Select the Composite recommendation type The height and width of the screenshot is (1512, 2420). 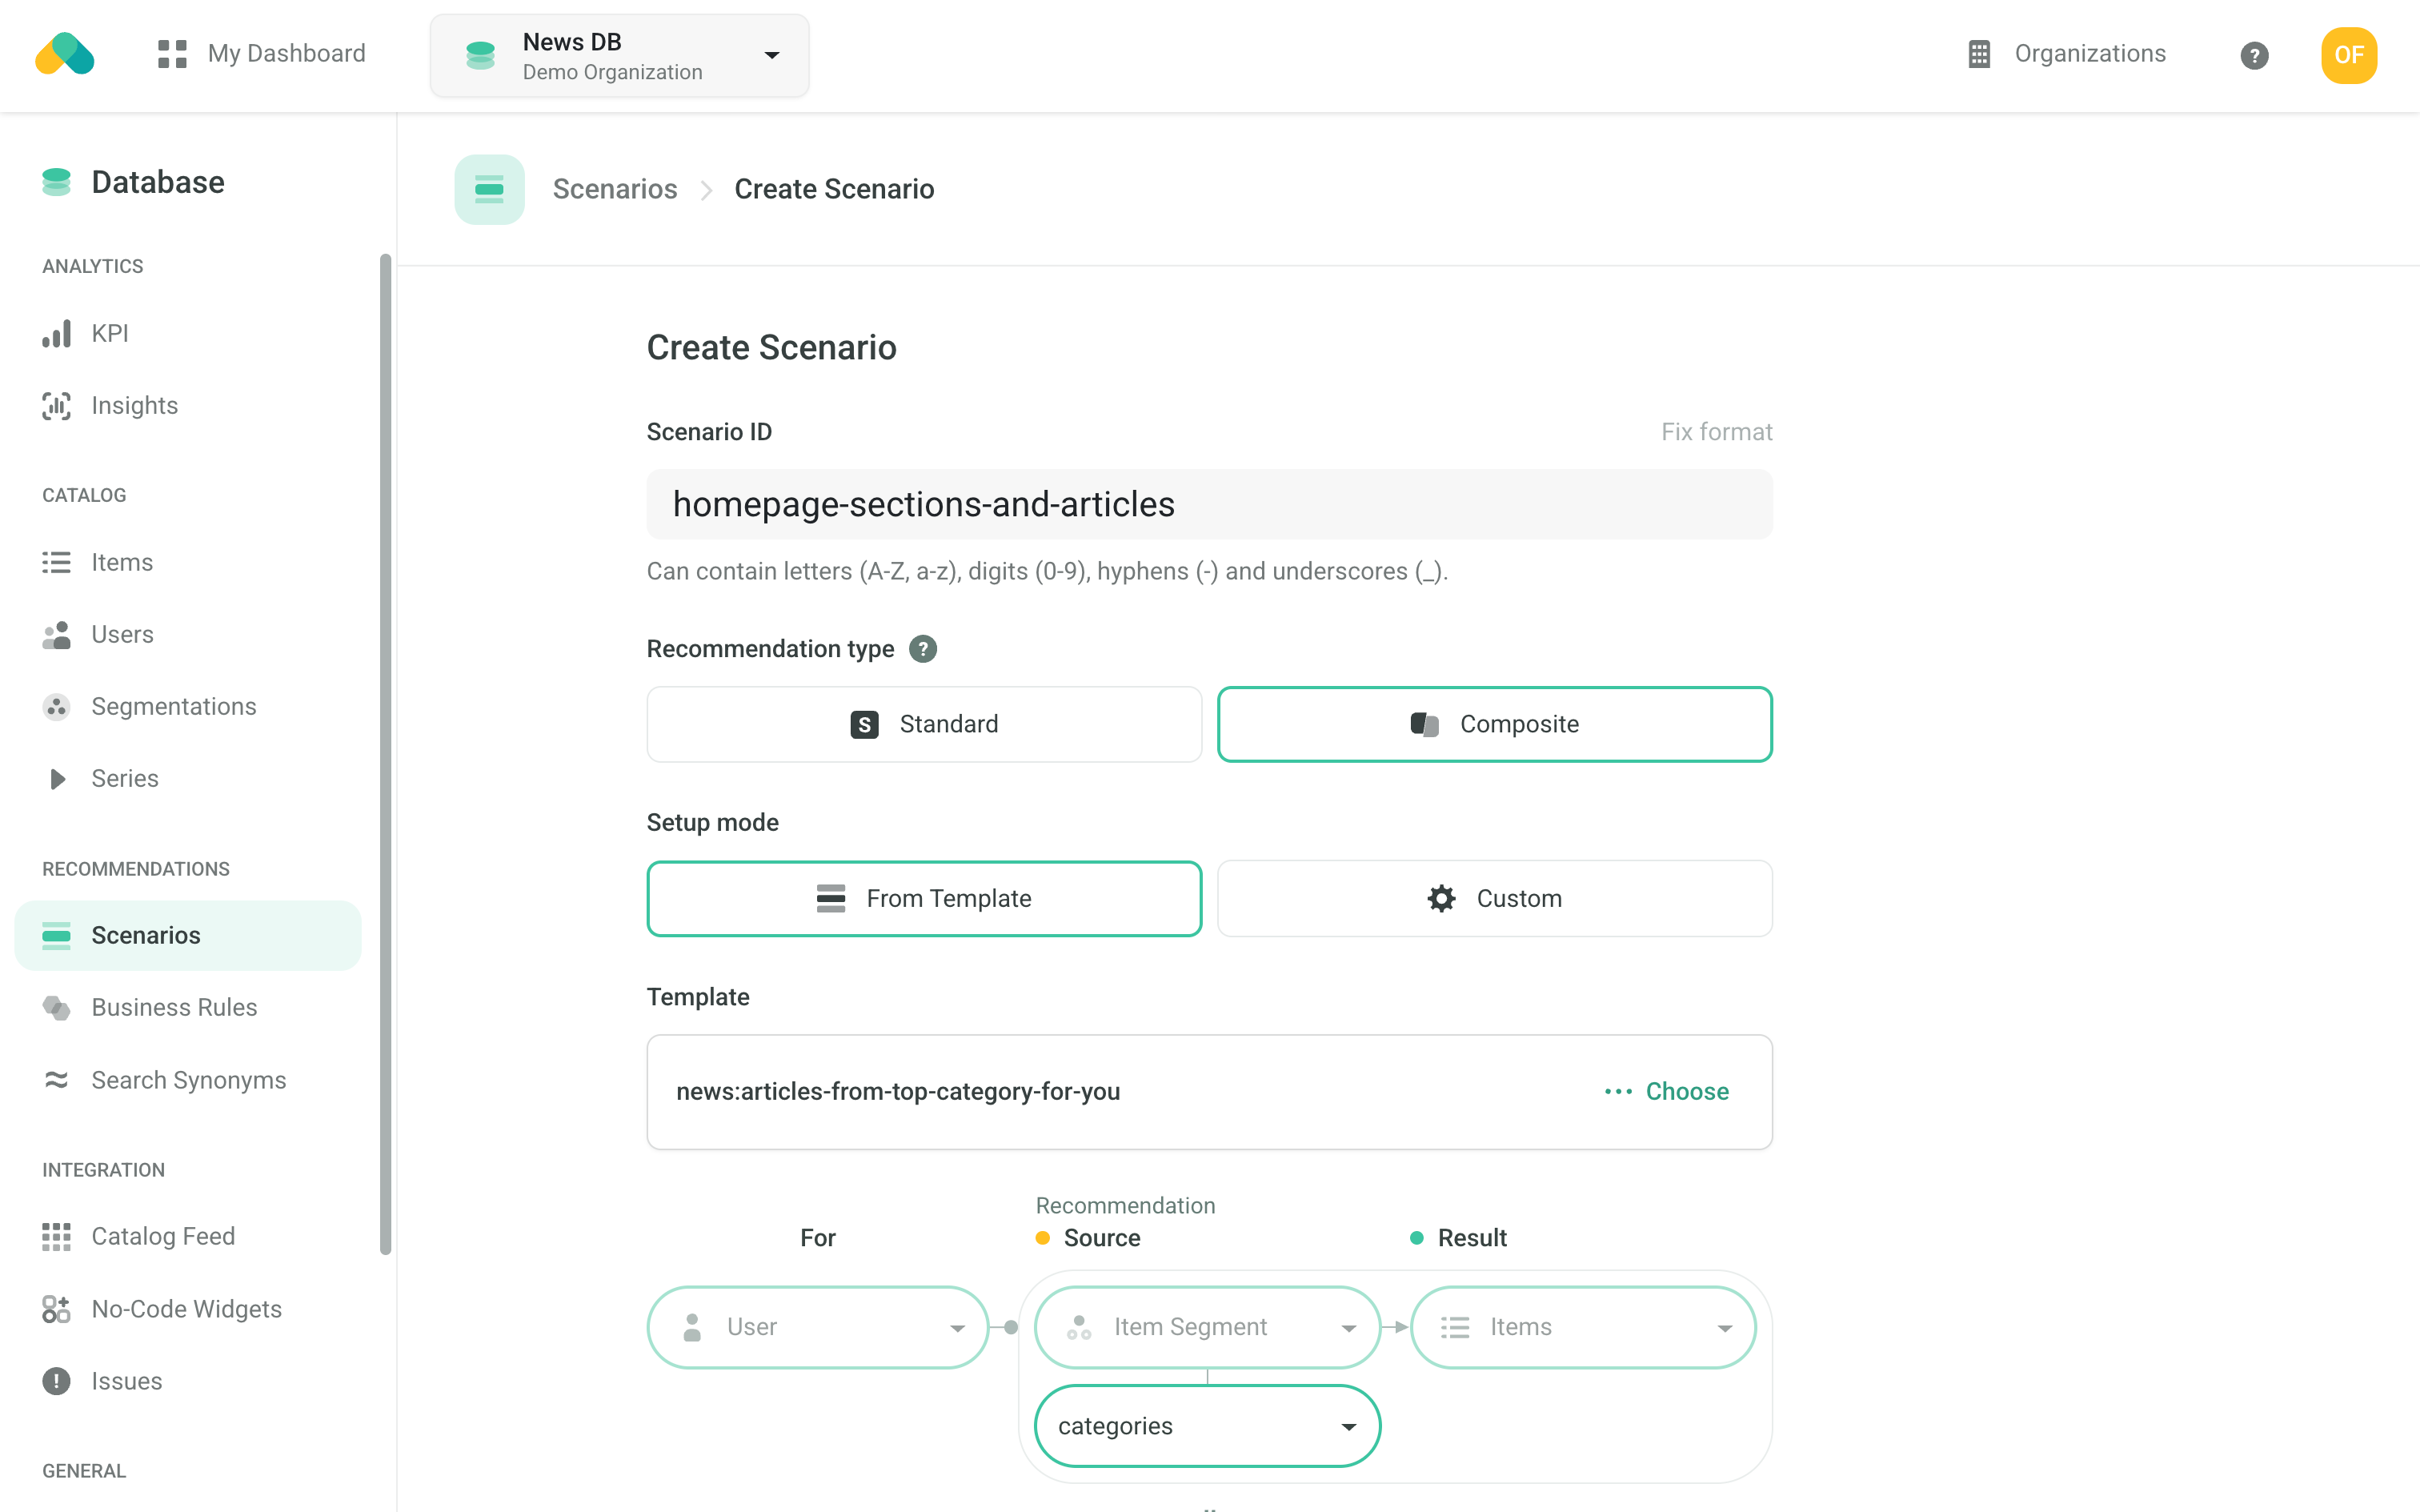pyautogui.click(x=1493, y=724)
